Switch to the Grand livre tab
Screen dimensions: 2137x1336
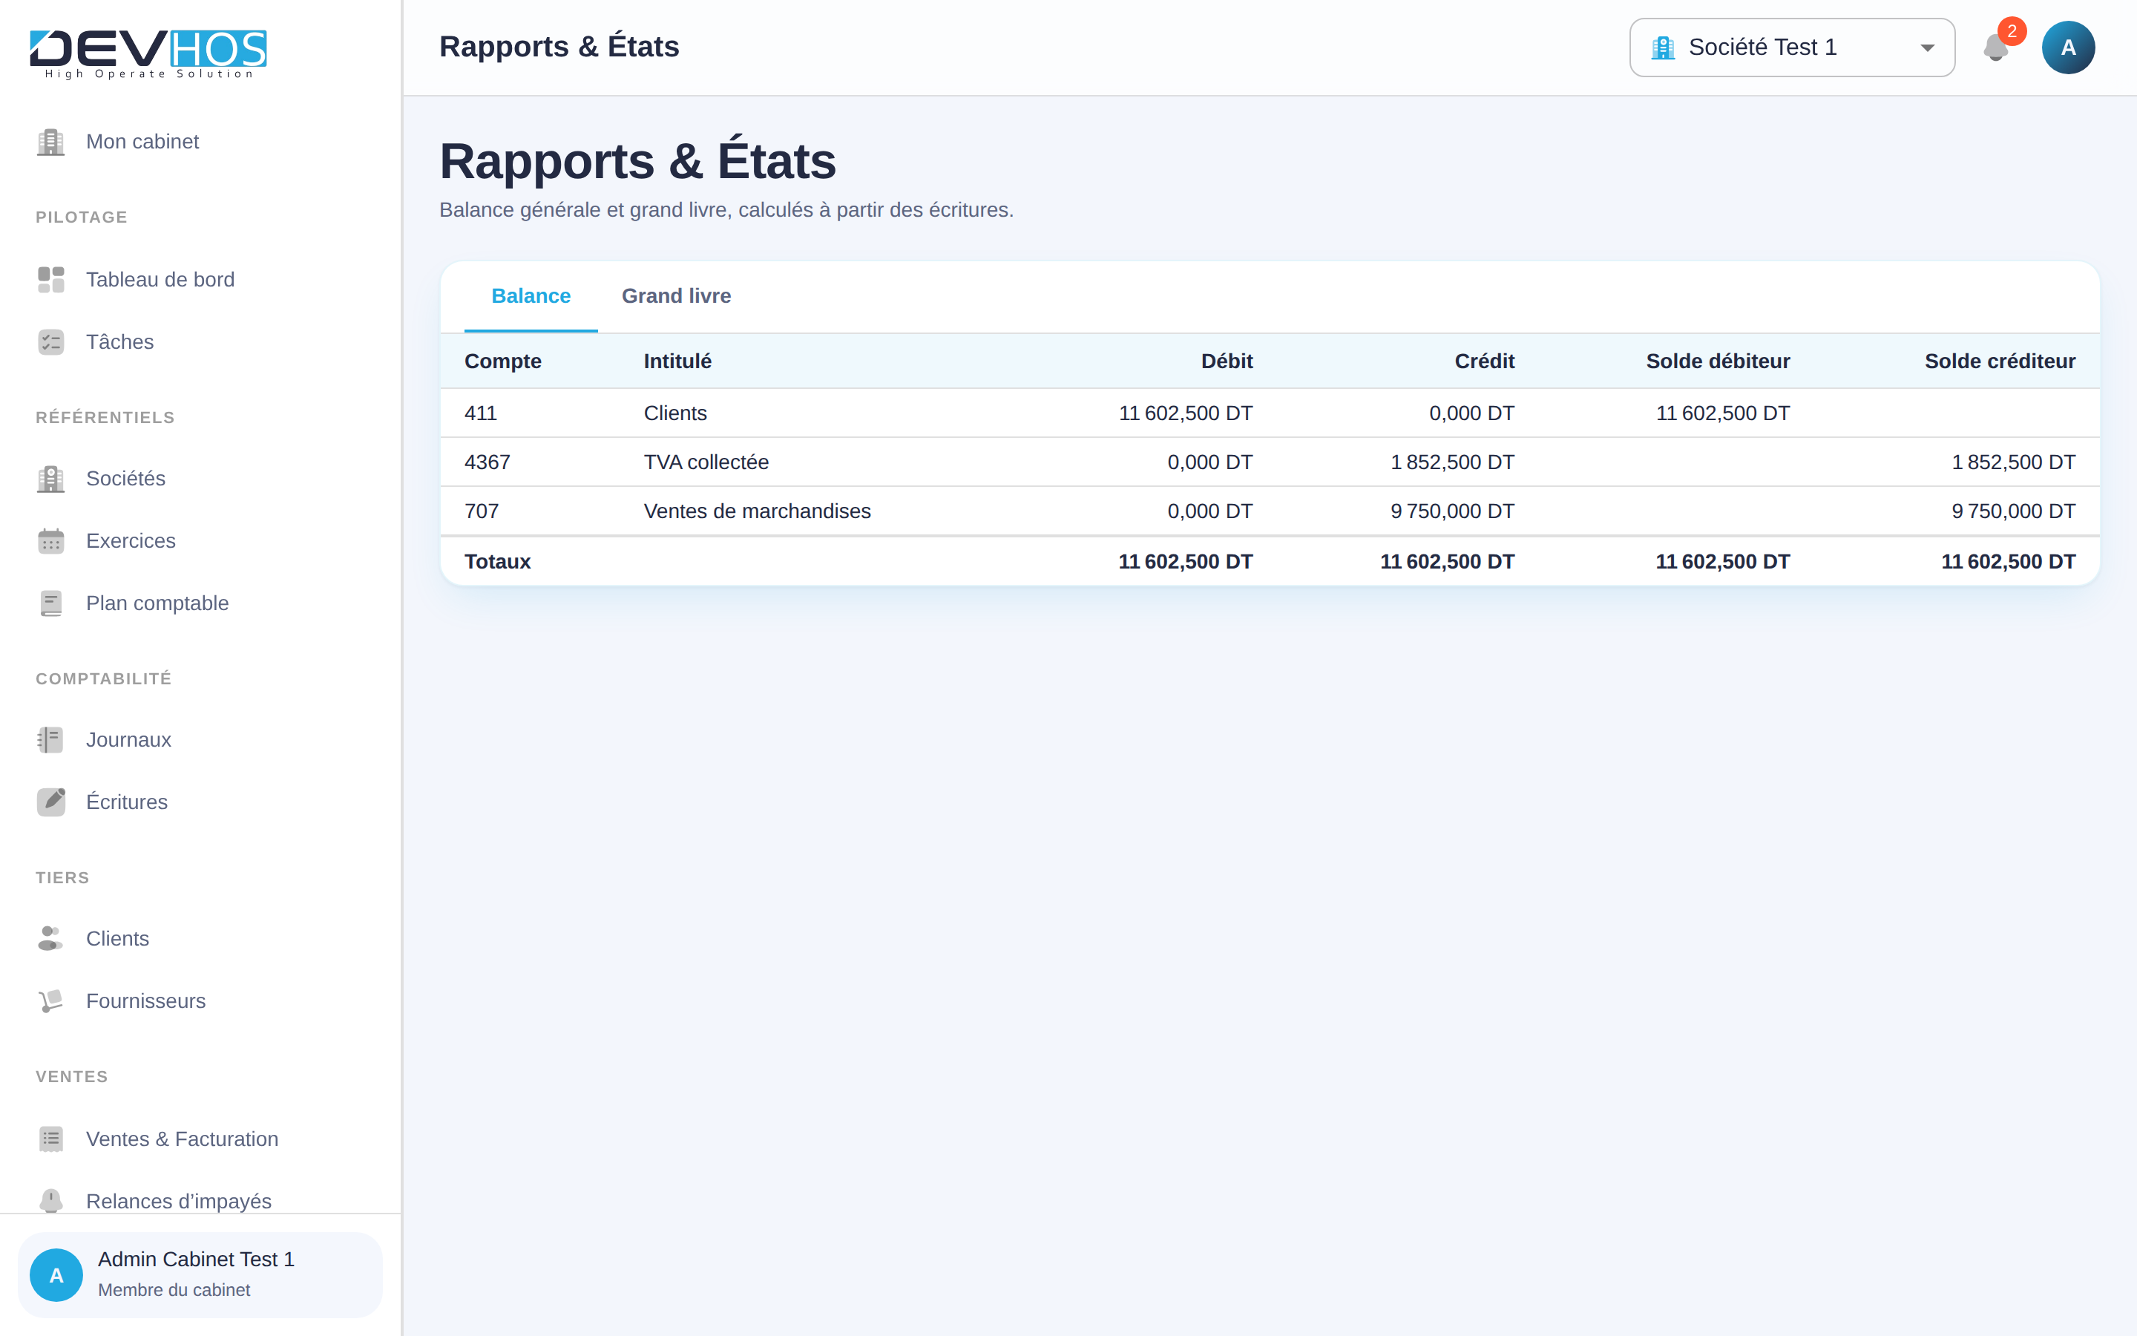pos(677,296)
